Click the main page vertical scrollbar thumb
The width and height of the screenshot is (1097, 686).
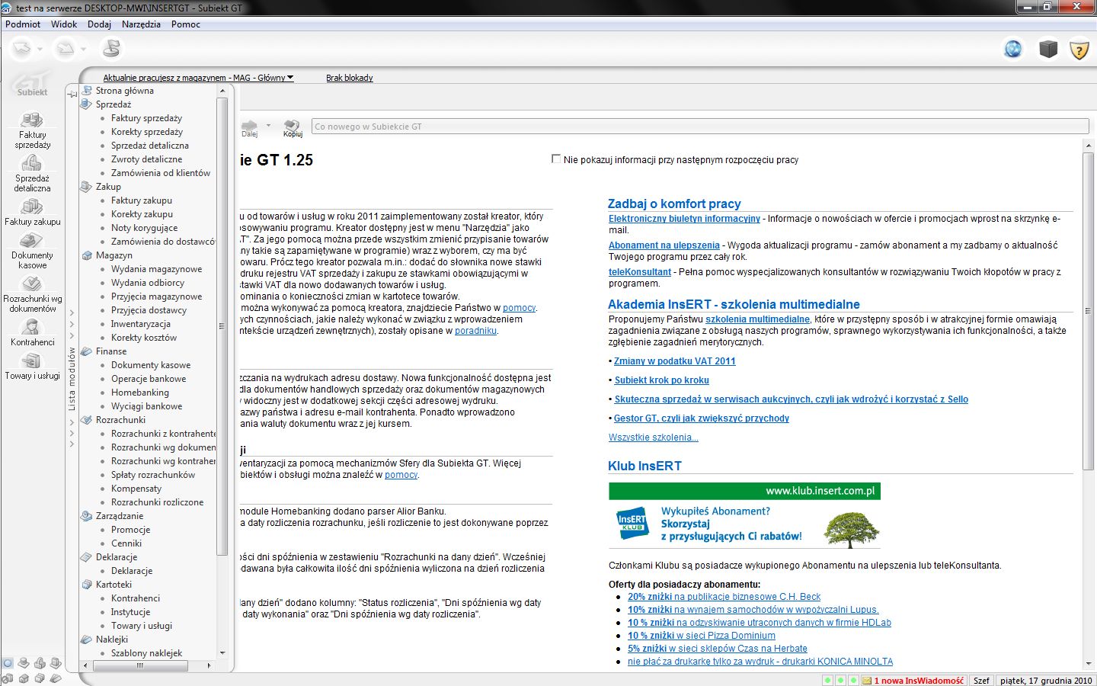[x=1088, y=311]
